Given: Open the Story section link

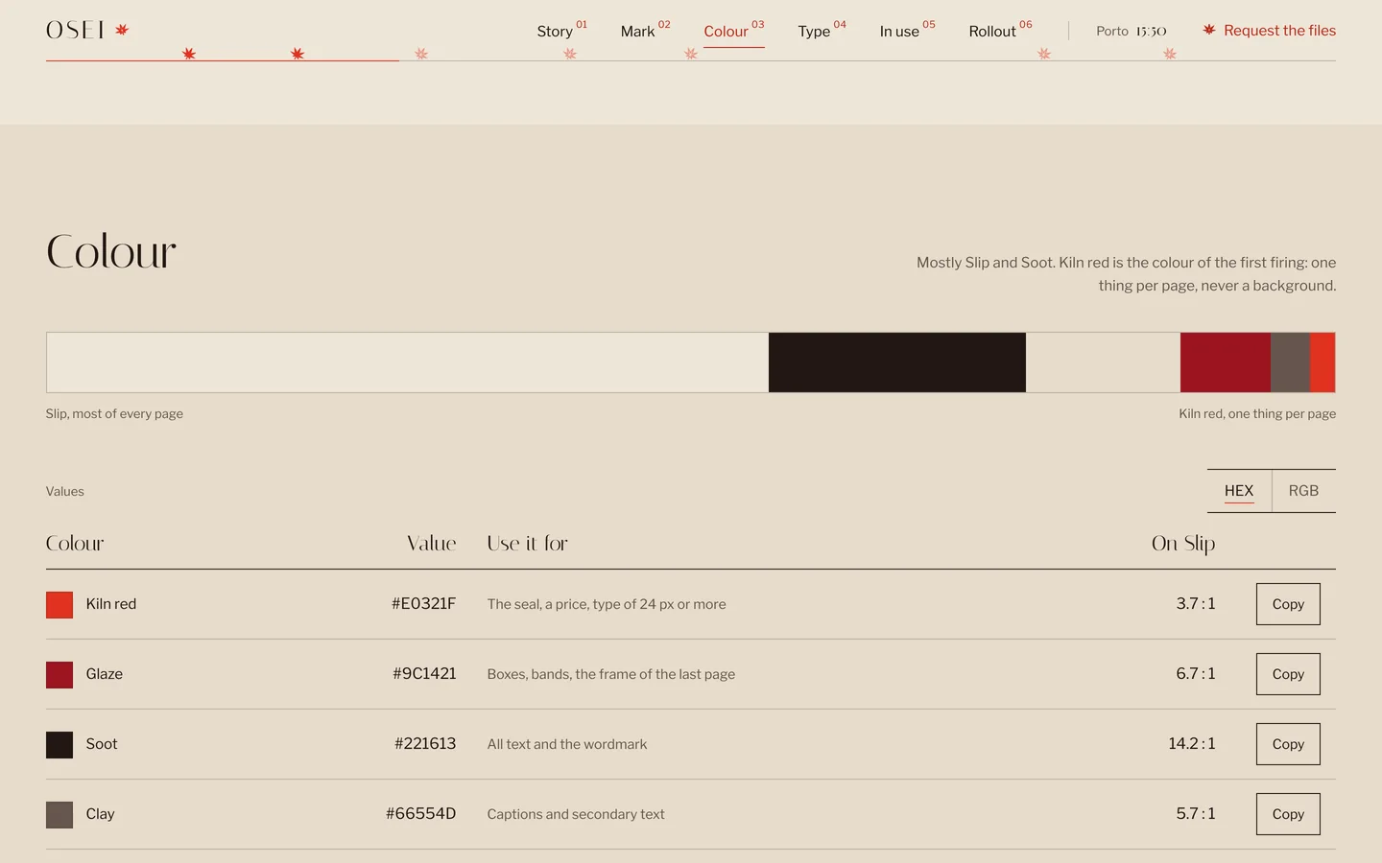Looking at the screenshot, I should 561,31.
